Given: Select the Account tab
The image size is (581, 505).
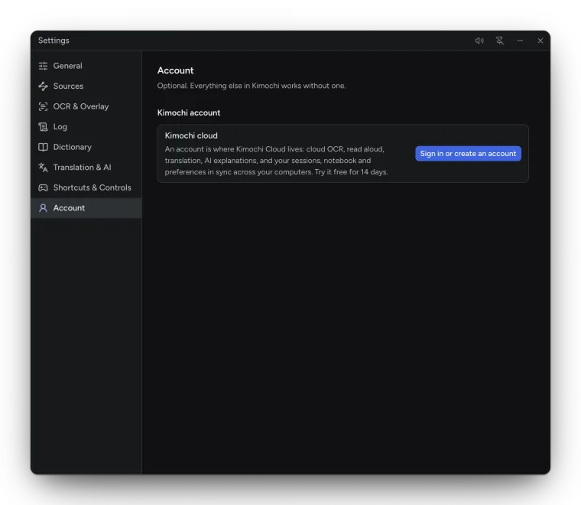Looking at the screenshot, I should coord(86,208).
